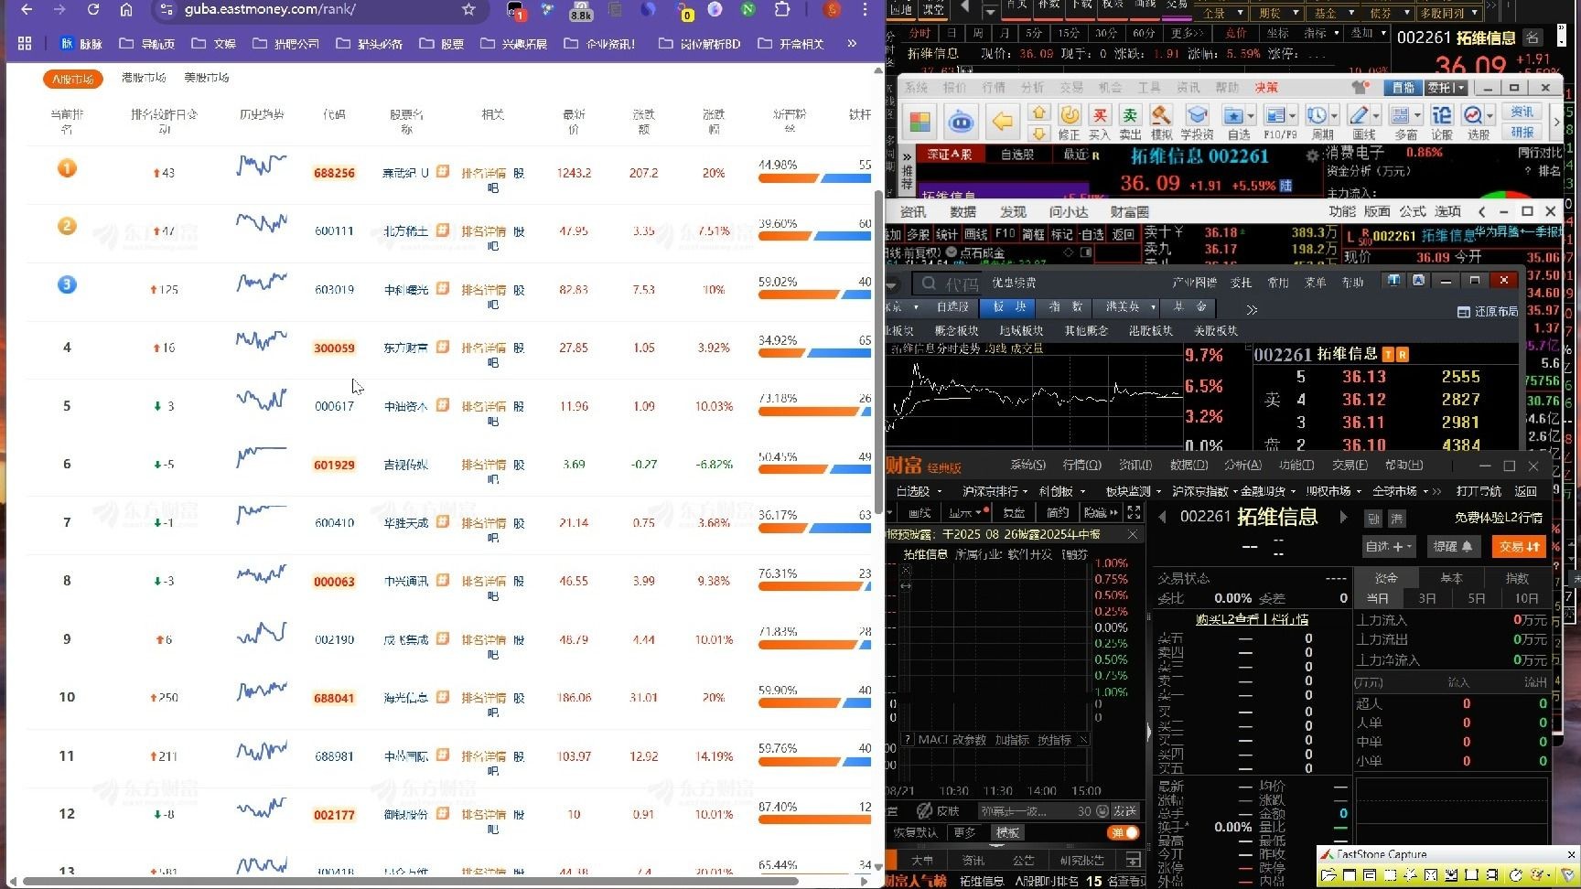The width and height of the screenshot is (1581, 889).
Task: Open the 周期 period dropdown arrow
Action: pyautogui.click(x=1334, y=116)
